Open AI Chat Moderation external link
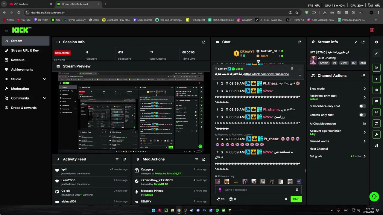 click(364, 124)
